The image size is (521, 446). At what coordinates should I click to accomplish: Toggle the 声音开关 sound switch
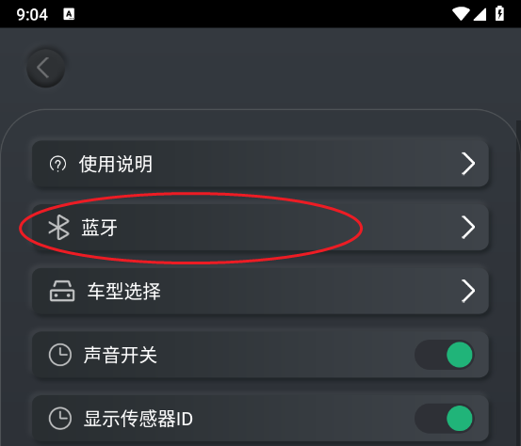445,355
